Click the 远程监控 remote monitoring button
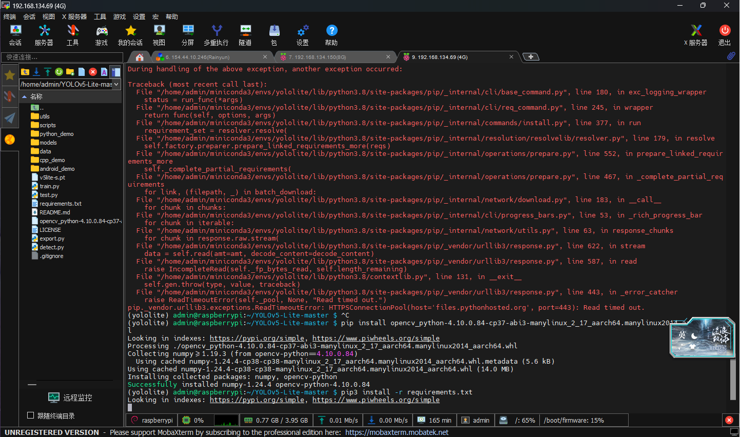The image size is (740, 437). 70,398
